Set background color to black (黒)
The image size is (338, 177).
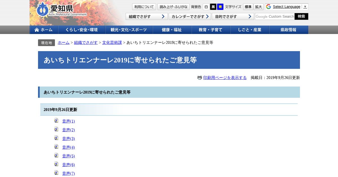point(213,7)
